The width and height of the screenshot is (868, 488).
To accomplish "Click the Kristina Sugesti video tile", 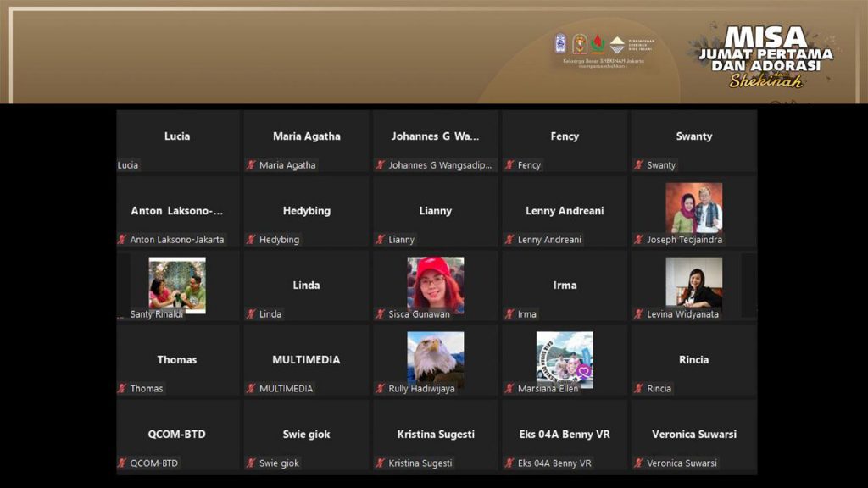I will coord(436,435).
